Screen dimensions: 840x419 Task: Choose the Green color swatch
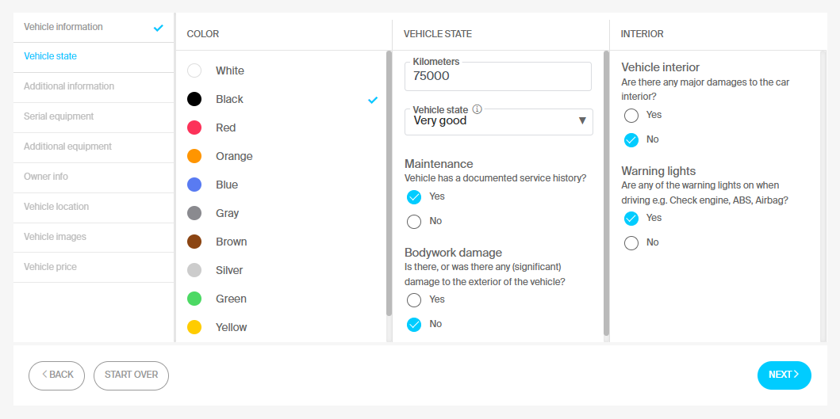(x=194, y=299)
